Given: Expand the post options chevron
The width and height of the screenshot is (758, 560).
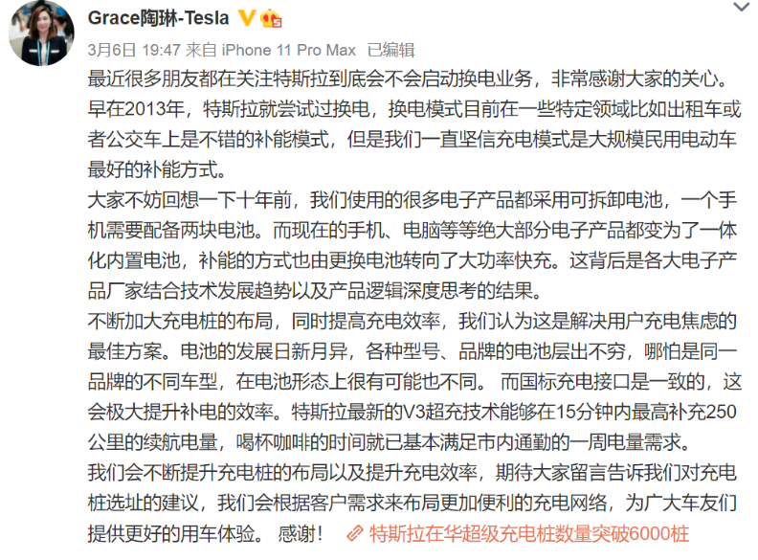Looking at the screenshot, I should click(742, 7).
